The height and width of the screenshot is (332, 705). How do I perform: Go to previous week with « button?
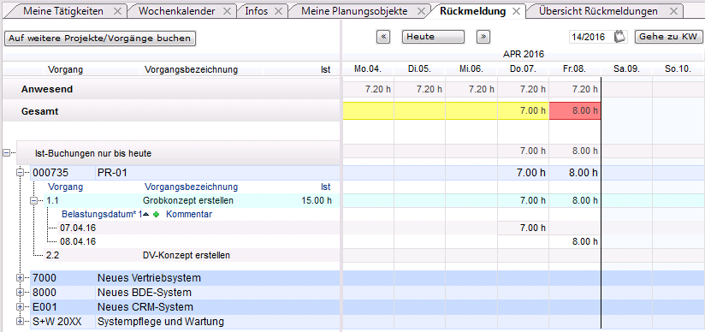[383, 37]
